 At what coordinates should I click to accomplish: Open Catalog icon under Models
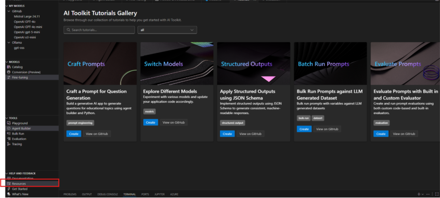tap(9, 67)
